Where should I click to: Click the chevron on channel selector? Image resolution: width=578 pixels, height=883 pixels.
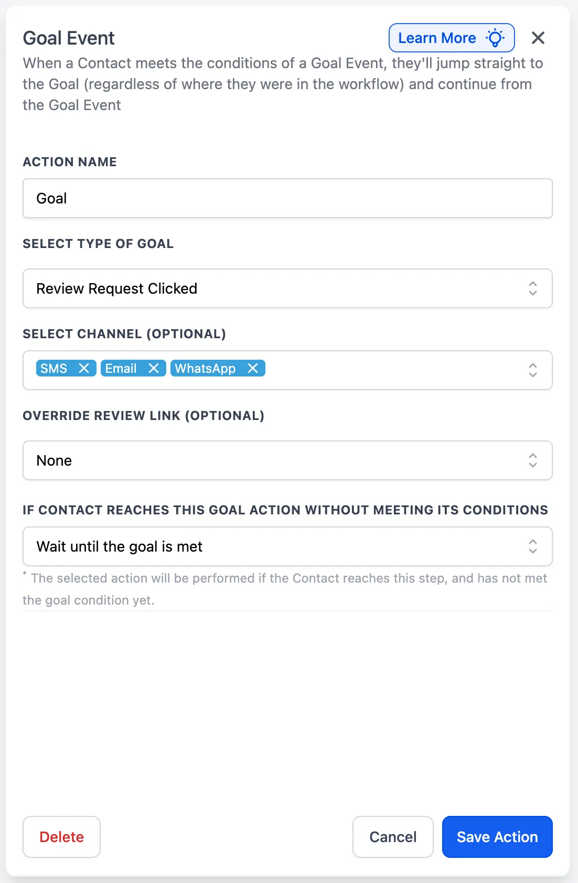(532, 370)
